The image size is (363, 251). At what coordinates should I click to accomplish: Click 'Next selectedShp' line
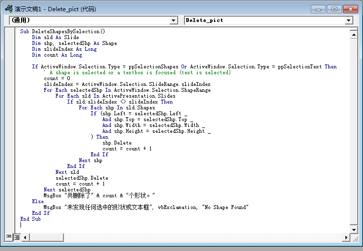click(x=67, y=190)
